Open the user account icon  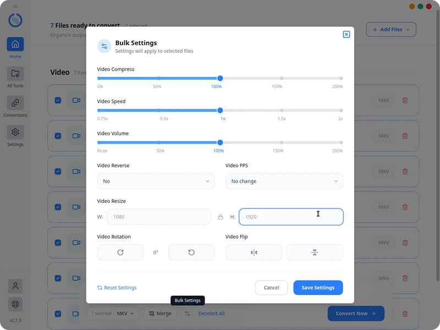pyautogui.click(x=15, y=286)
